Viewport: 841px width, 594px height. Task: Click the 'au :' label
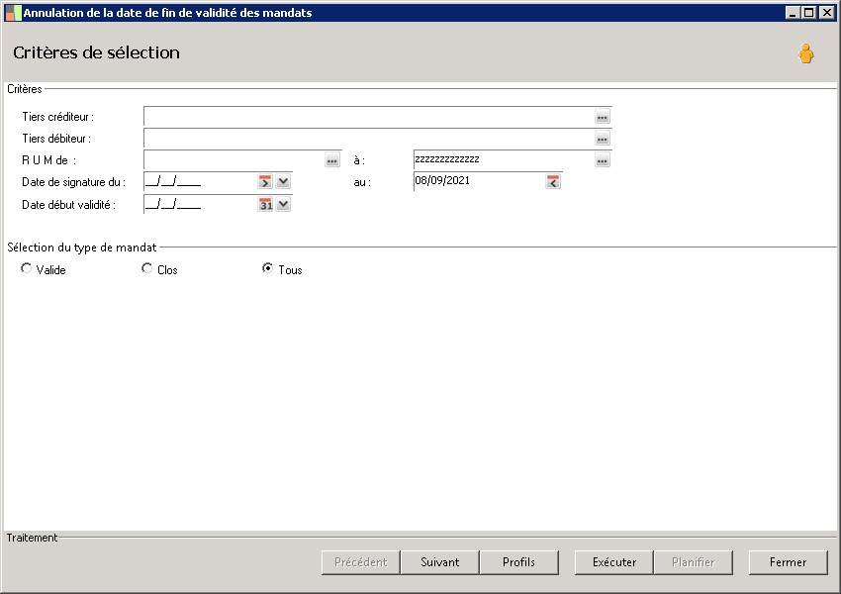point(362,182)
